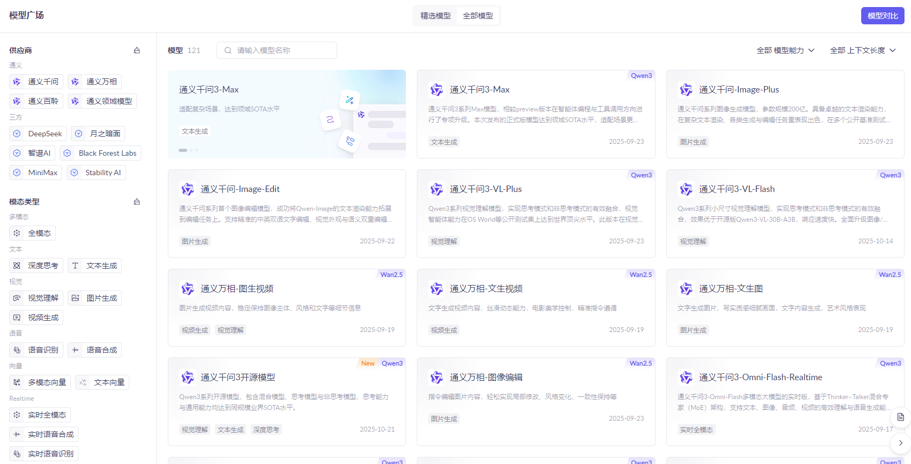
Task: Click the logo on 通义万相-图像编辑 card
Action: (x=436, y=377)
